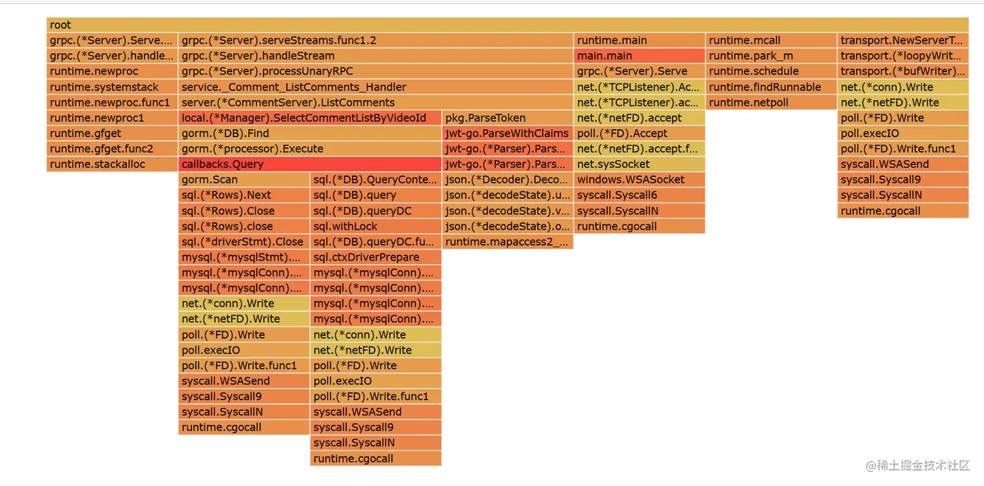Open the runtime.mcall frame
This screenshot has width=984, height=486.
tap(771, 40)
